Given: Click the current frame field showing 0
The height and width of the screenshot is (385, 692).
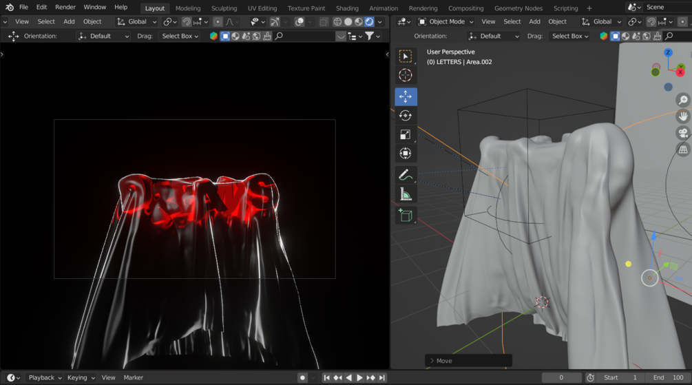Looking at the screenshot, I should [x=561, y=377].
